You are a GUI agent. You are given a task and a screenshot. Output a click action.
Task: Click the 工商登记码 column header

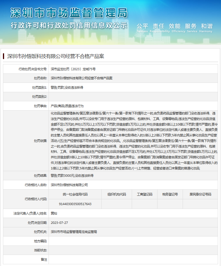pyautogui.click(x=144, y=194)
